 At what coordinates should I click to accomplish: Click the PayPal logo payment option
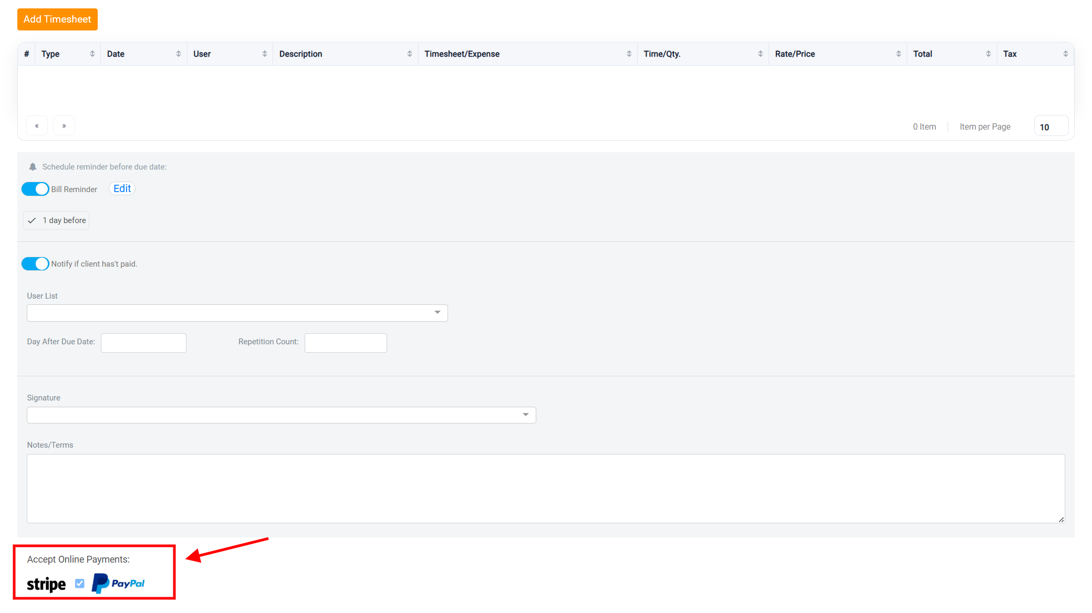click(118, 583)
